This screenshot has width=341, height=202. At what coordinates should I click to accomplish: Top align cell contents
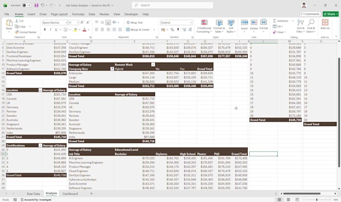tap(97, 22)
